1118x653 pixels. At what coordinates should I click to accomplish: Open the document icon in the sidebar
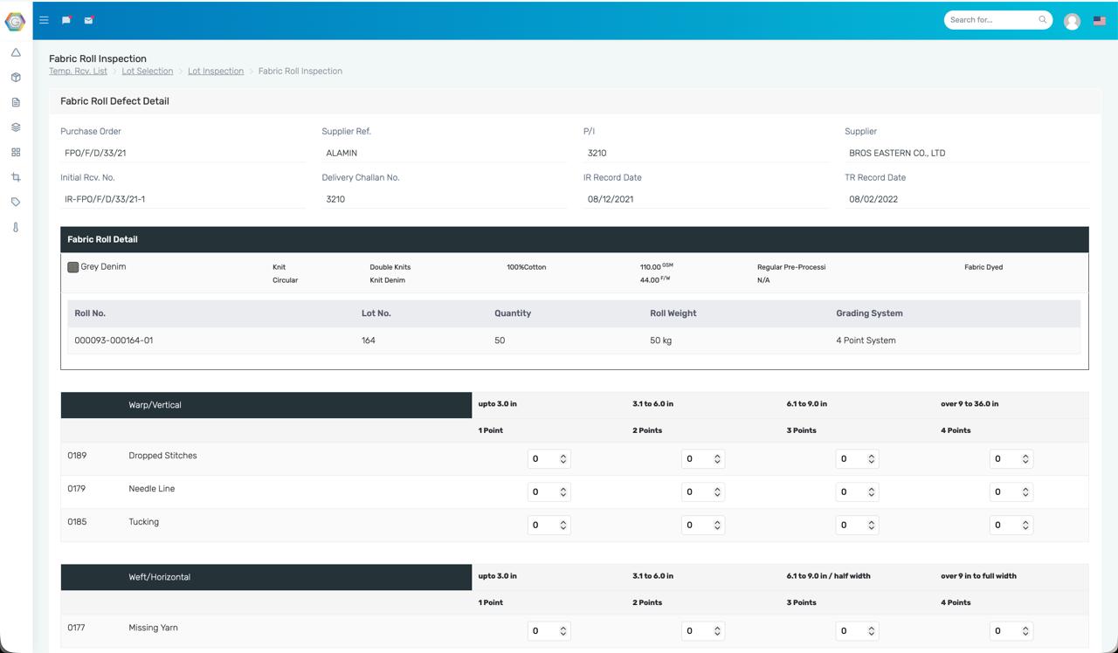click(16, 102)
